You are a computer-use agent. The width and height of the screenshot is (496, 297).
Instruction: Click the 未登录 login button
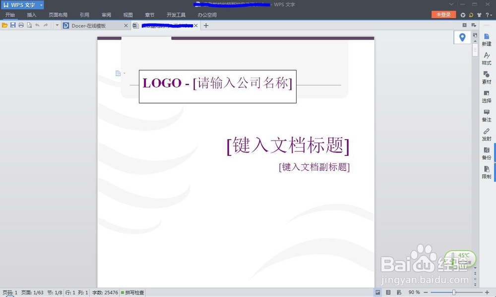point(443,15)
